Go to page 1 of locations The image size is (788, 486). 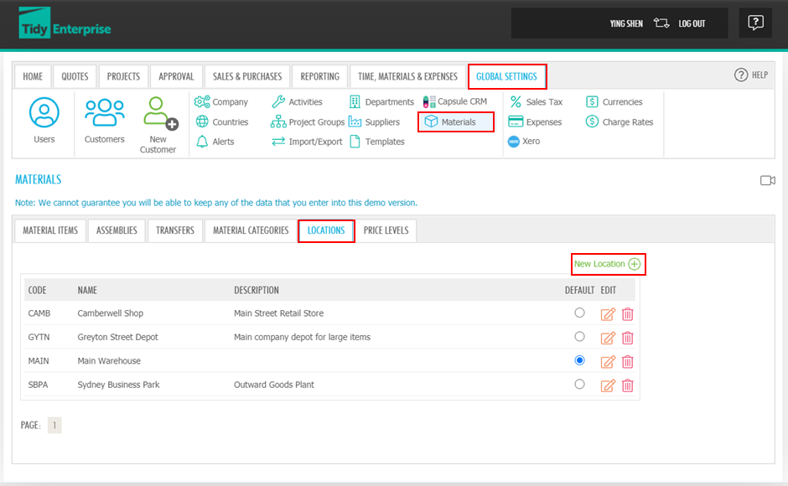point(54,426)
